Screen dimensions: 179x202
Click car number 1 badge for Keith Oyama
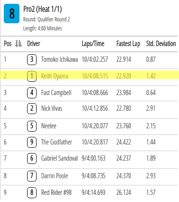click(32, 76)
